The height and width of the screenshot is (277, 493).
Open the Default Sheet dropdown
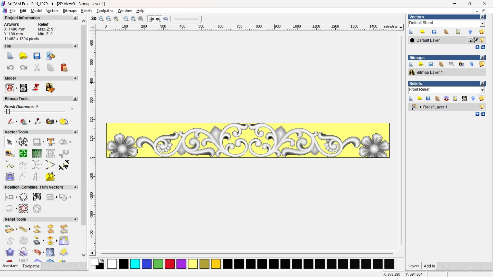(482, 23)
